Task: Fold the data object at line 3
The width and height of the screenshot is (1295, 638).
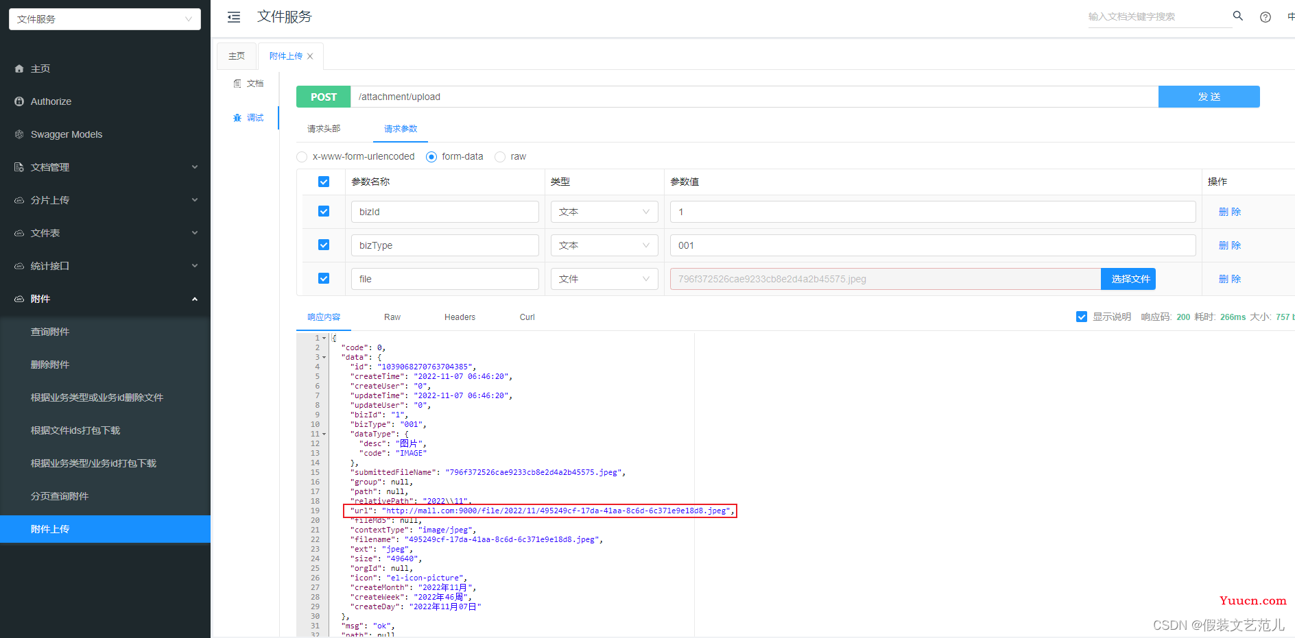Action: pos(324,357)
